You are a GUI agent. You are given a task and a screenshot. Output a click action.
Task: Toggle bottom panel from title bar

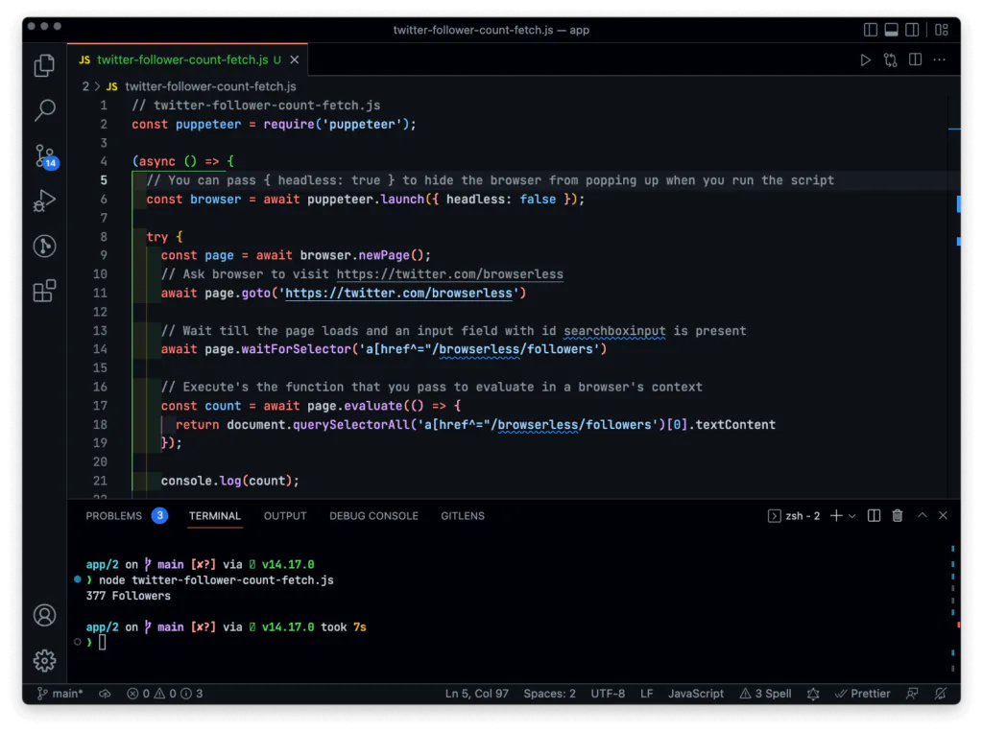click(892, 30)
